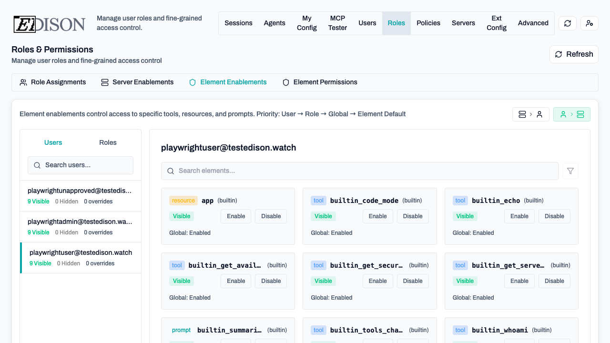This screenshot has width=610, height=343.
Task: Go to MCP Tester page
Action: [x=337, y=23]
